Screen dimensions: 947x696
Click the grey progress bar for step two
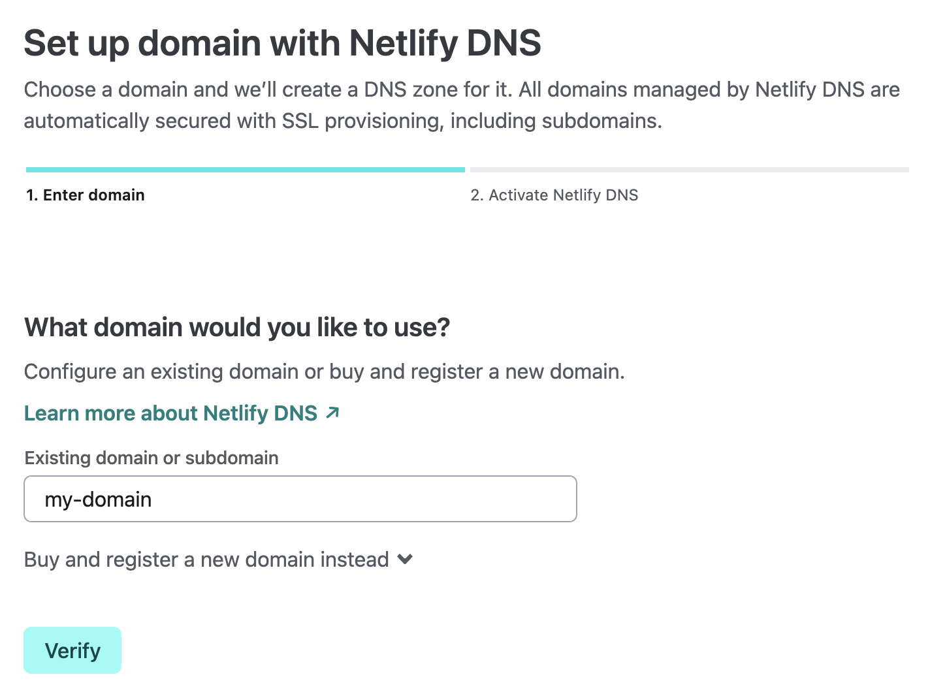pyautogui.click(x=690, y=170)
